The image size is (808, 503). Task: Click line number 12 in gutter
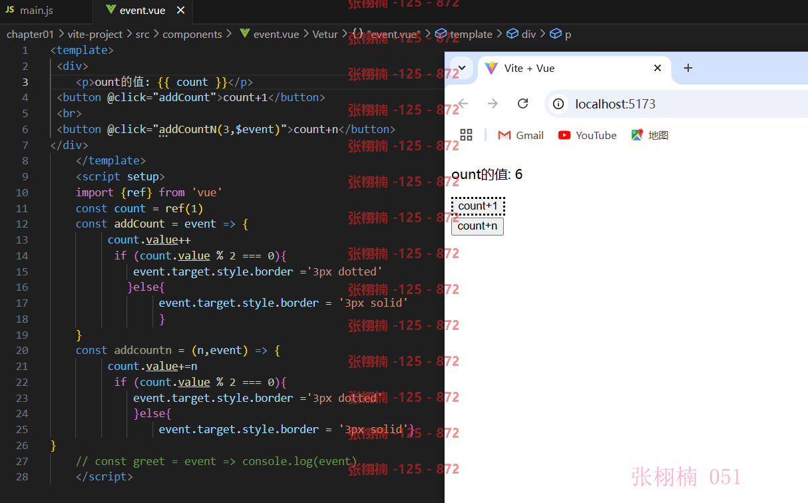21,224
